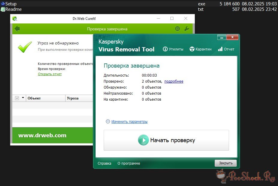Click the Setup exe file icon

[3, 4]
